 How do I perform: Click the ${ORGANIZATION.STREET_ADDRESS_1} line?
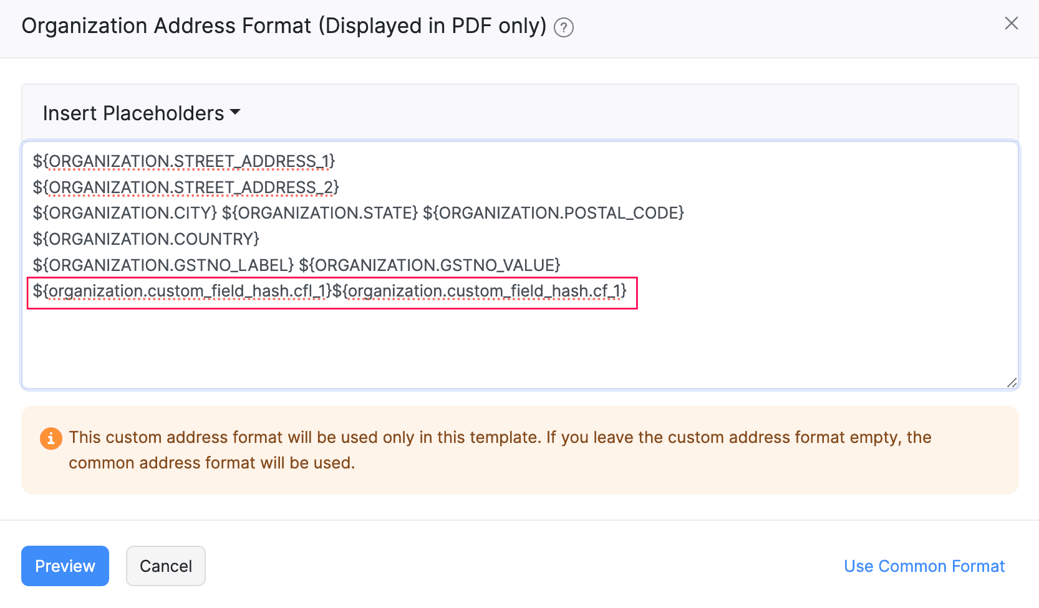coord(184,161)
